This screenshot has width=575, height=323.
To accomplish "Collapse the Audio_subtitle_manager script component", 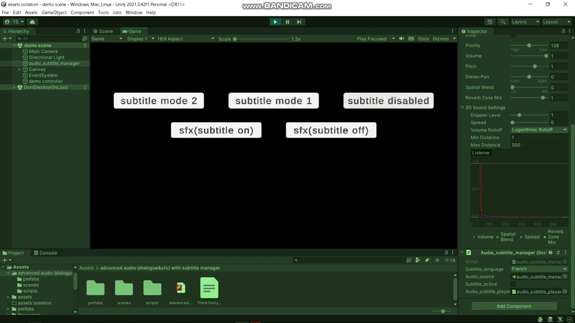I will pyautogui.click(x=462, y=253).
